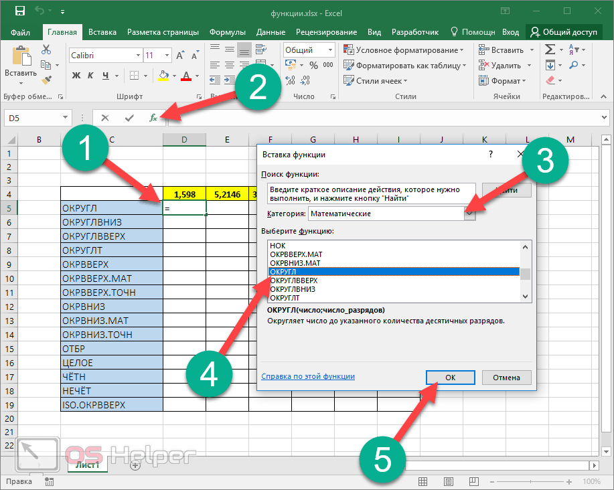
Task: Toggle underline Ч formatting
Action: click(105, 76)
